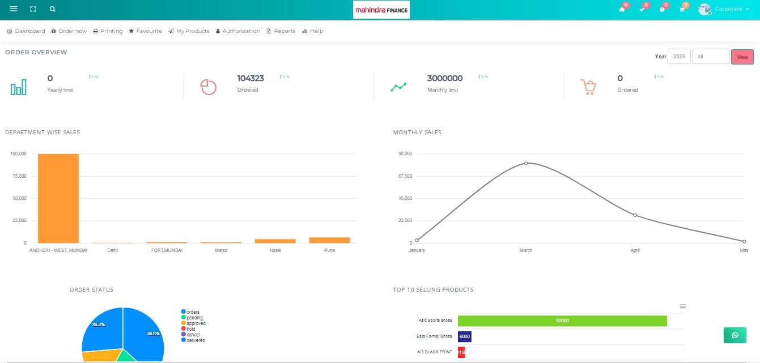This screenshot has width=760, height=363.
Task: Click the 'ORDER OVERVIEW' heading
Action: (x=36, y=53)
